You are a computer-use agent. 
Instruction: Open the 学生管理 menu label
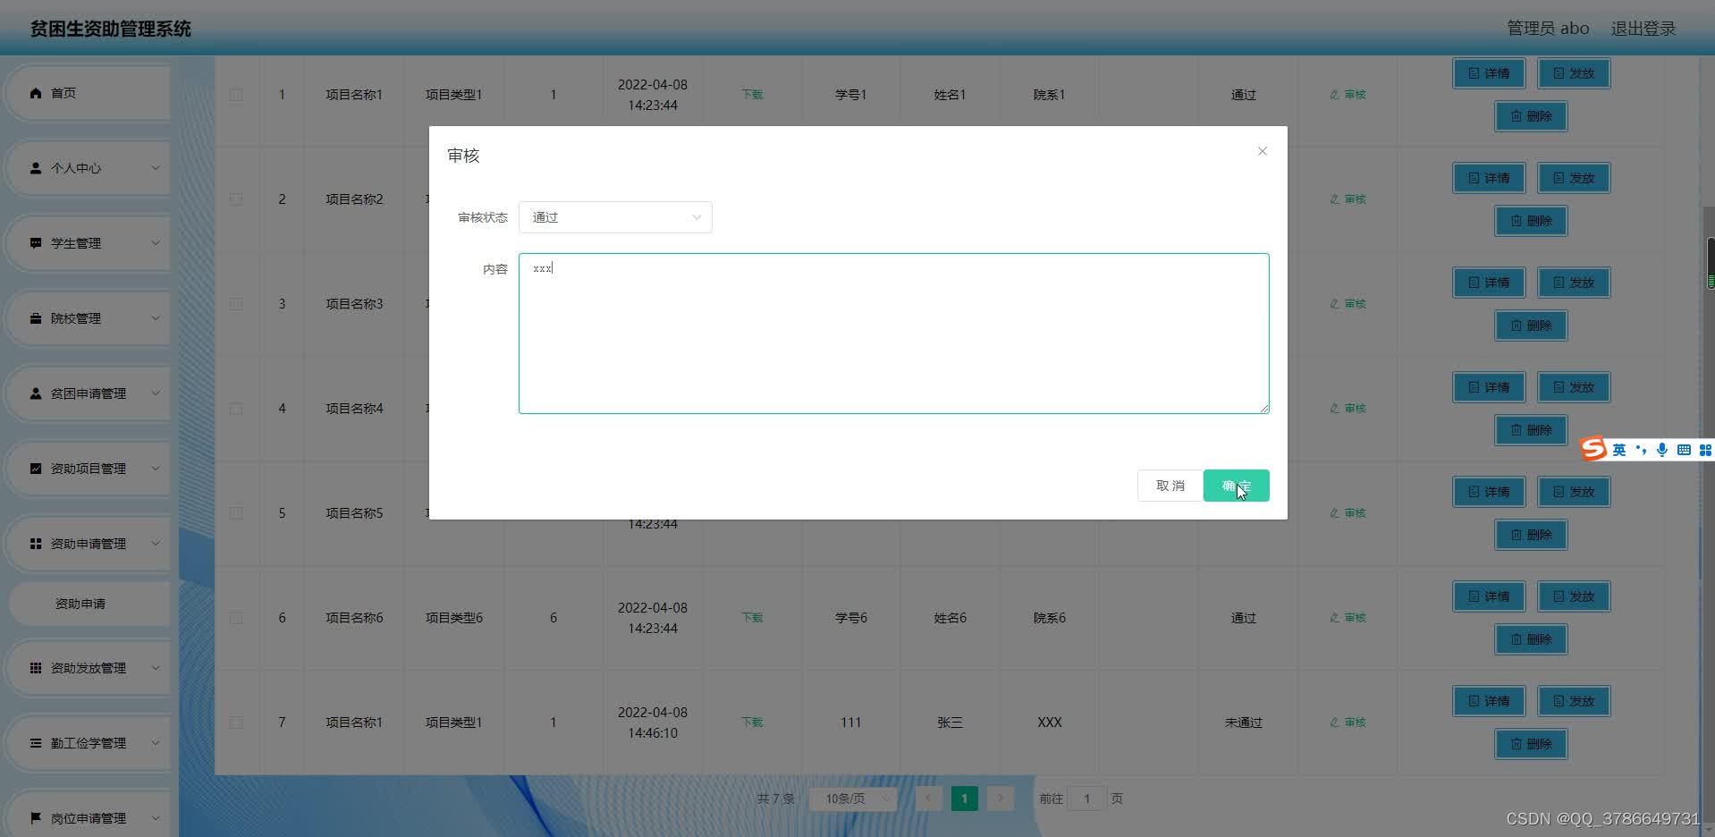75,243
